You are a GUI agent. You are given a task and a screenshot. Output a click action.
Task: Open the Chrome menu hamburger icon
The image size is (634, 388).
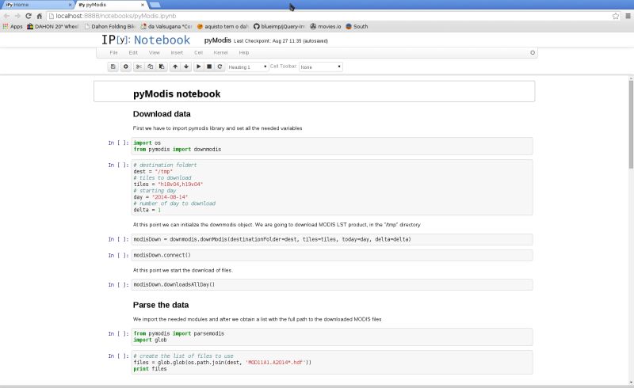click(x=628, y=16)
